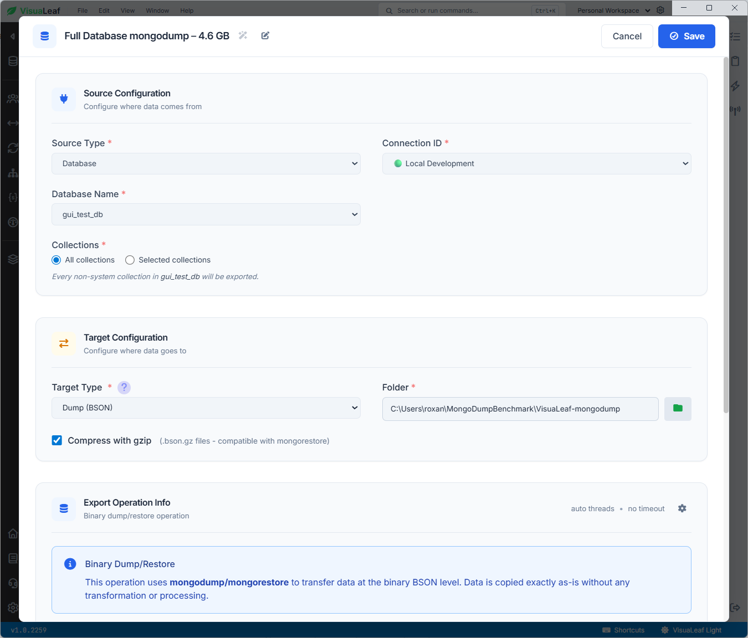Open the Database Name dropdown
Screen dimensions: 748x638
pyautogui.click(x=206, y=214)
